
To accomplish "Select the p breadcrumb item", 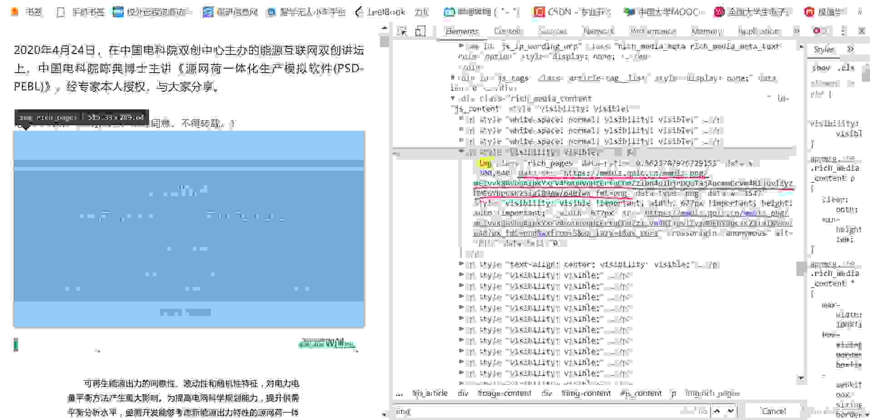I will [x=673, y=393].
